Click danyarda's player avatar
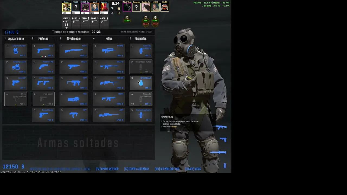 pyautogui.click(x=104, y=7)
